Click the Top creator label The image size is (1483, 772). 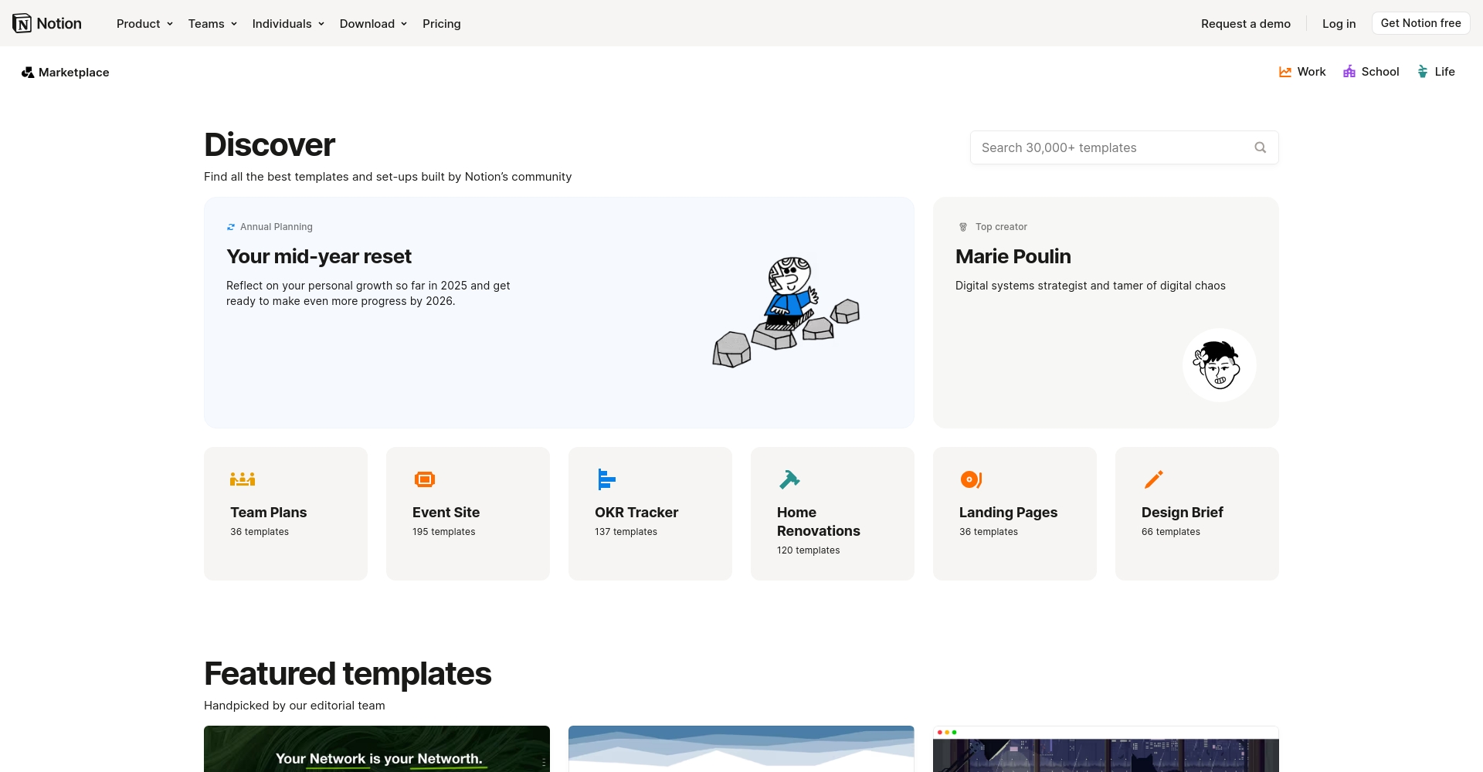tap(1001, 227)
